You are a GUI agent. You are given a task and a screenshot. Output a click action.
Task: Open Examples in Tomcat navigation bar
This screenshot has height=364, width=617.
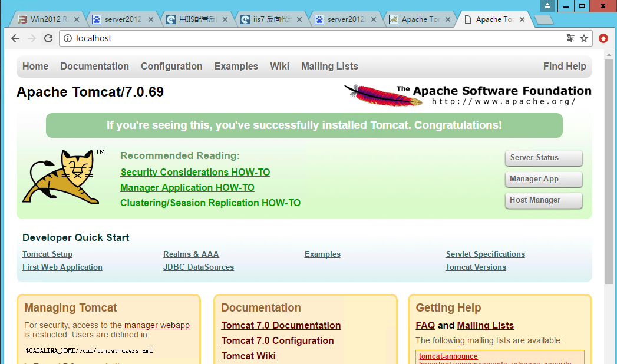point(236,66)
